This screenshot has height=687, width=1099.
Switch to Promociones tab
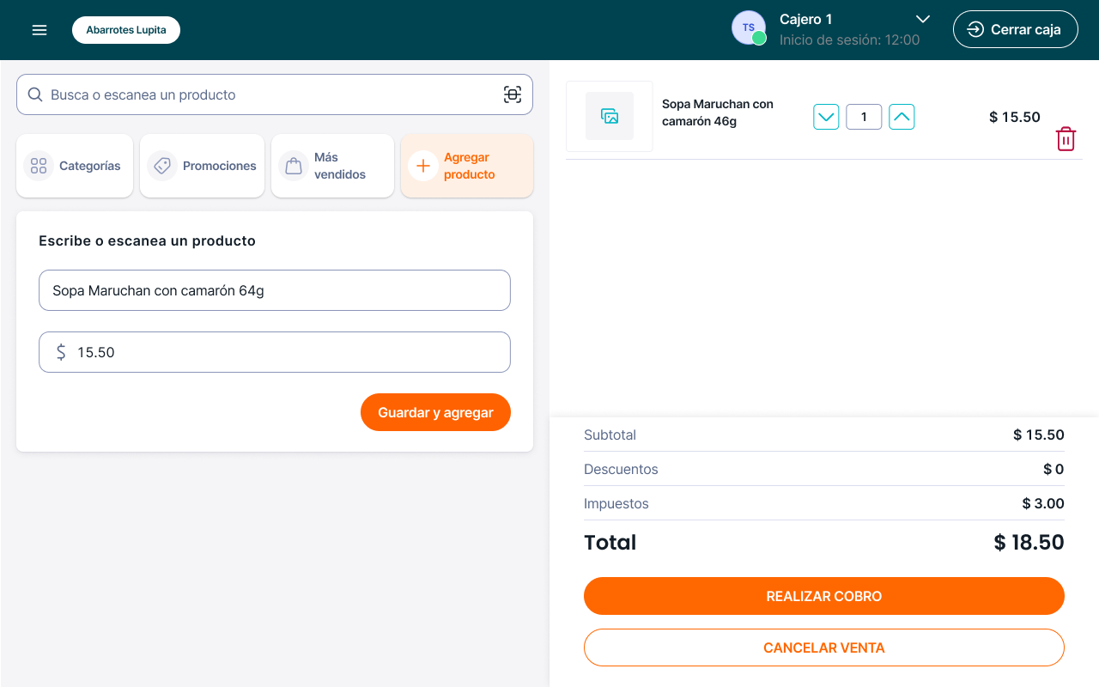tap(202, 166)
